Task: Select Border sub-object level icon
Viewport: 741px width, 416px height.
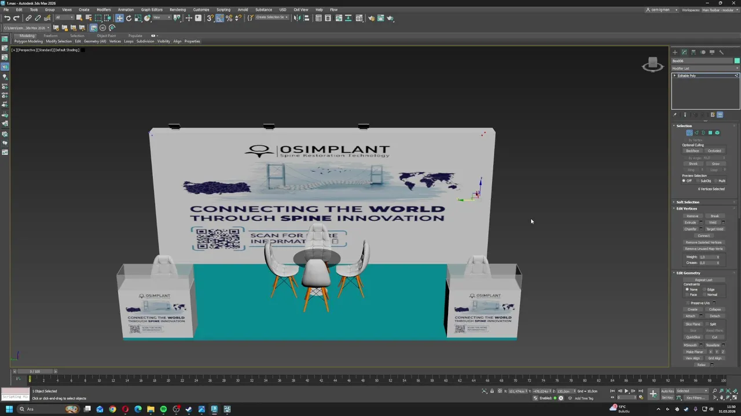Action: click(x=703, y=133)
